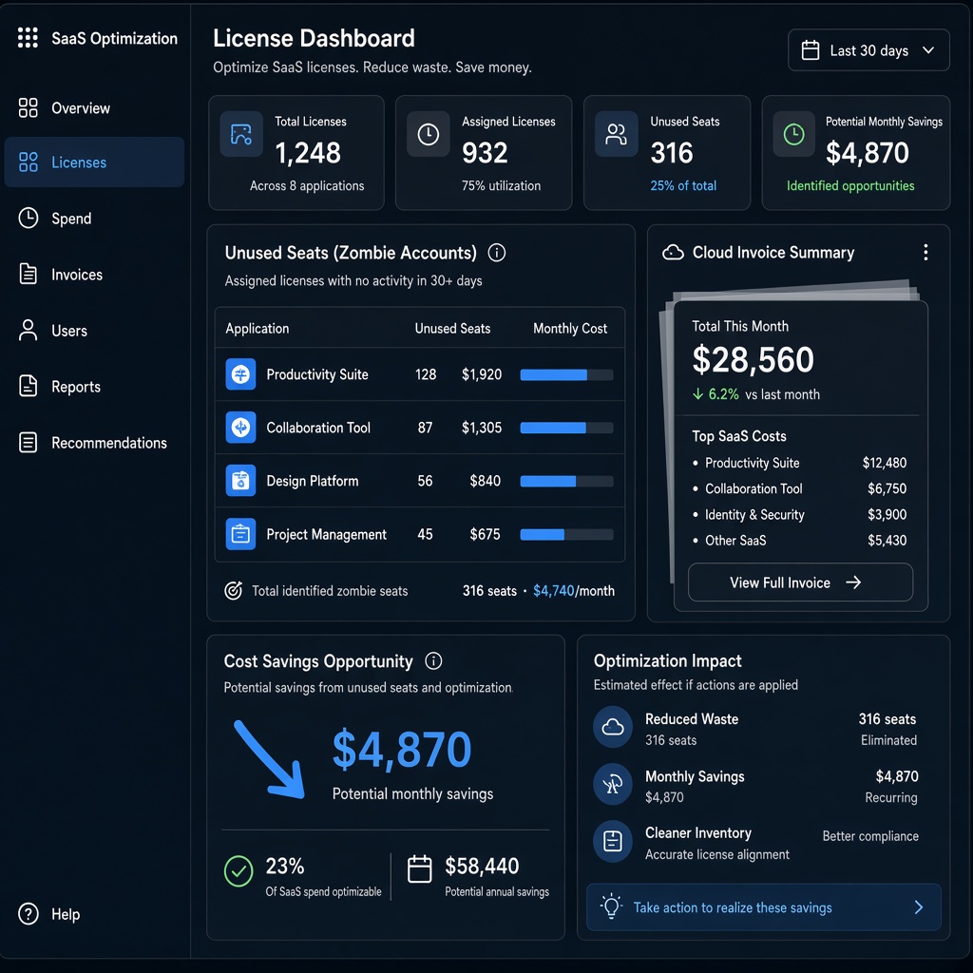Viewport: 973px width, 973px height.
Task: Click the 6.2% vs last month indicator
Action: (x=755, y=394)
